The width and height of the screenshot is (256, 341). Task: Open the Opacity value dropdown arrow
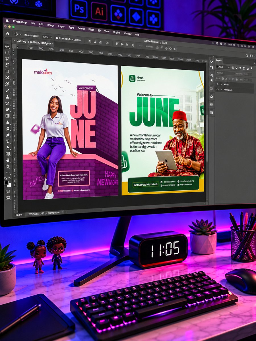point(251,74)
